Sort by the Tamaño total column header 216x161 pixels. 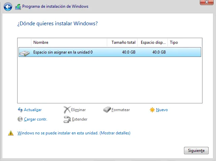[122, 42]
